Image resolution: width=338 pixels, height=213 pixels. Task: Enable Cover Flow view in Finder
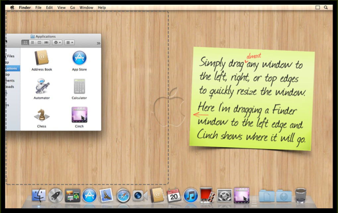click(46, 43)
